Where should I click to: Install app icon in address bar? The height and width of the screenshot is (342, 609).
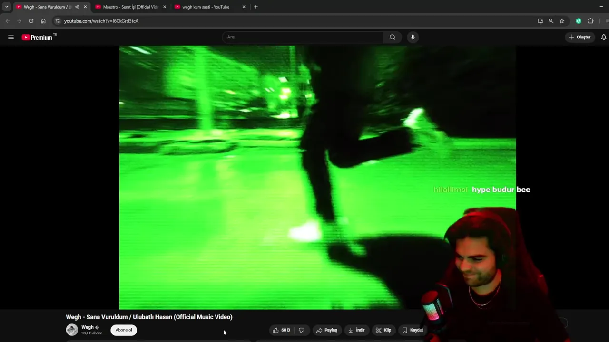point(540,21)
